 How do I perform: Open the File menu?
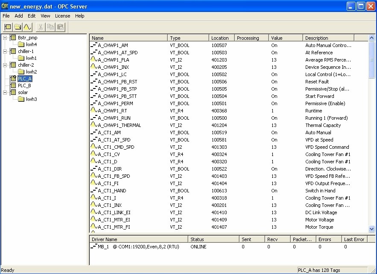coord(6,16)
